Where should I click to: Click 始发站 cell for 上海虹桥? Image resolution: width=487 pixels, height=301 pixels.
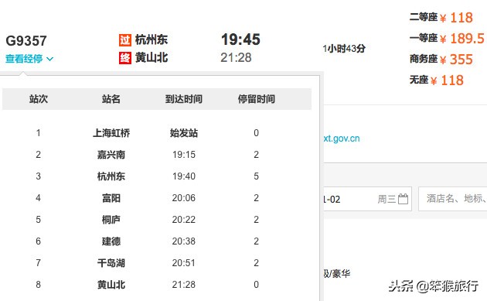coord(184,133)
